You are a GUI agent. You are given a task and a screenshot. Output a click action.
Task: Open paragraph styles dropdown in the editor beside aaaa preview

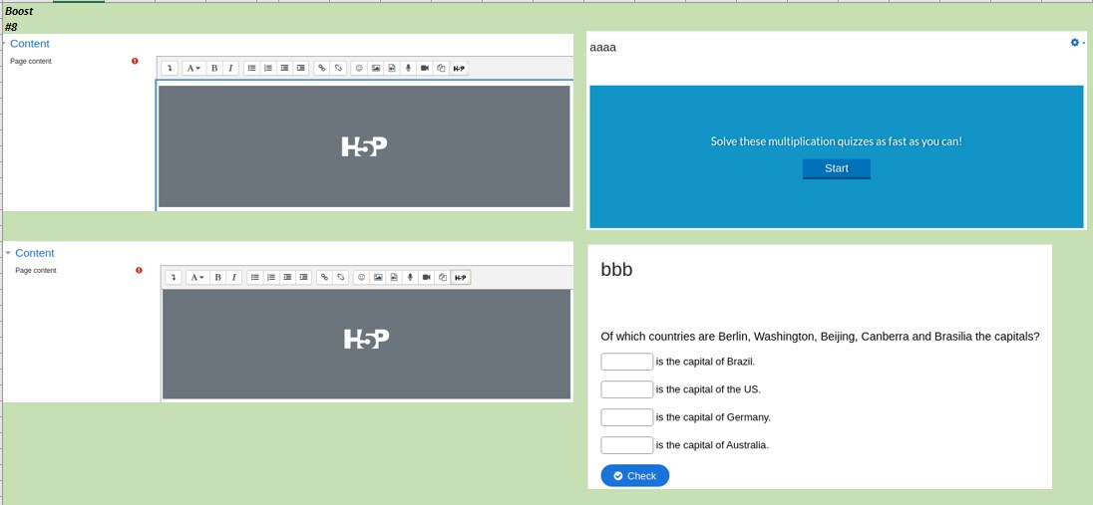point(193,69)
